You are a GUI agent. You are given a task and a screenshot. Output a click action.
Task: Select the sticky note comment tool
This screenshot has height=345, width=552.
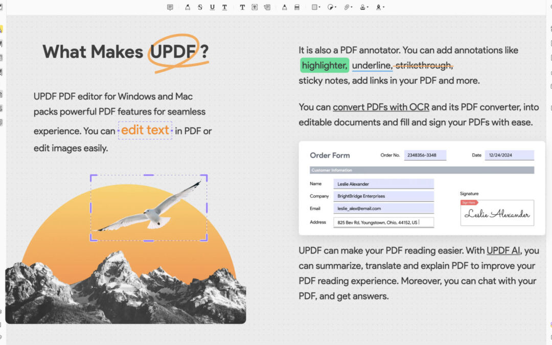pyautogui.click(x=170, y=7)
